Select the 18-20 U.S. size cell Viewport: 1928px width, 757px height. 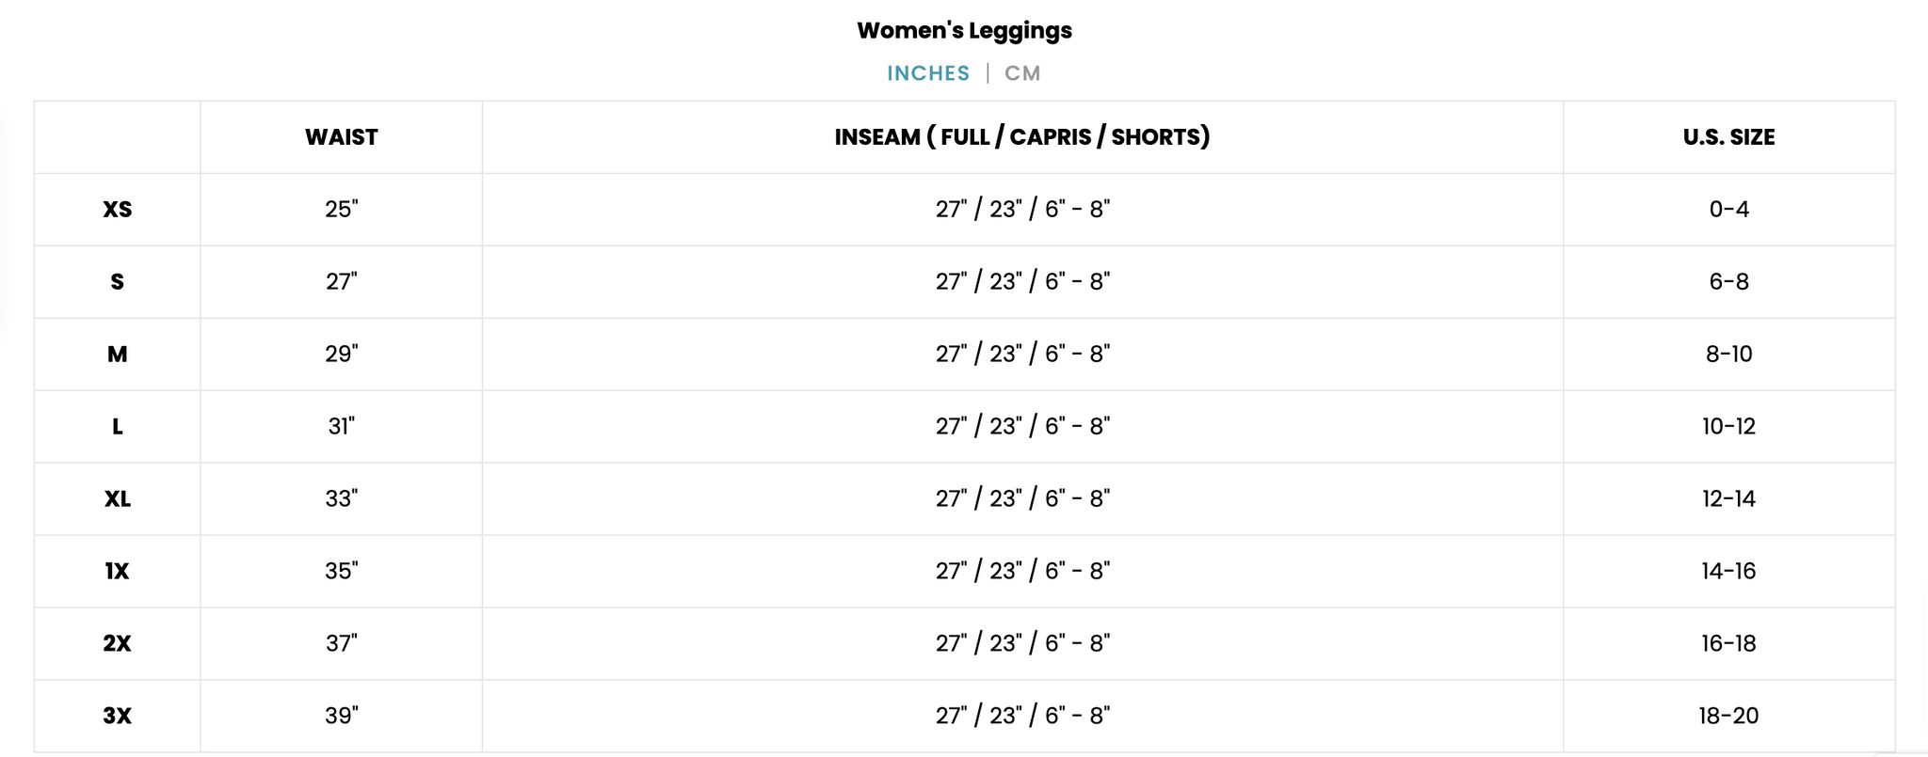pos(1729,716)
